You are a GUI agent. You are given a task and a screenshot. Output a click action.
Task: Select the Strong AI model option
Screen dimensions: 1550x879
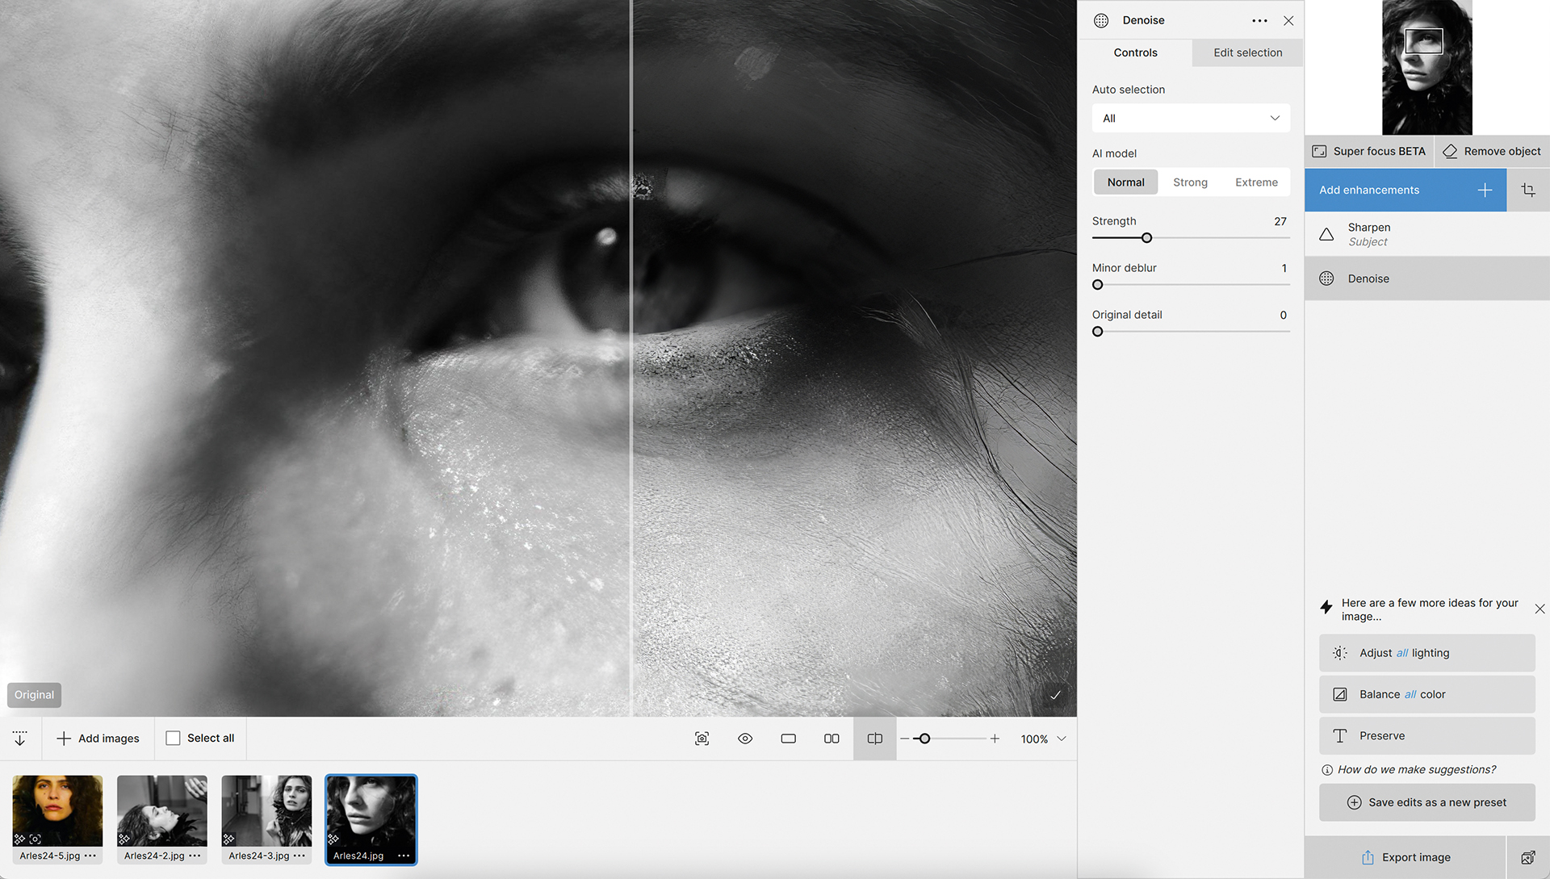pos(1190,182)
